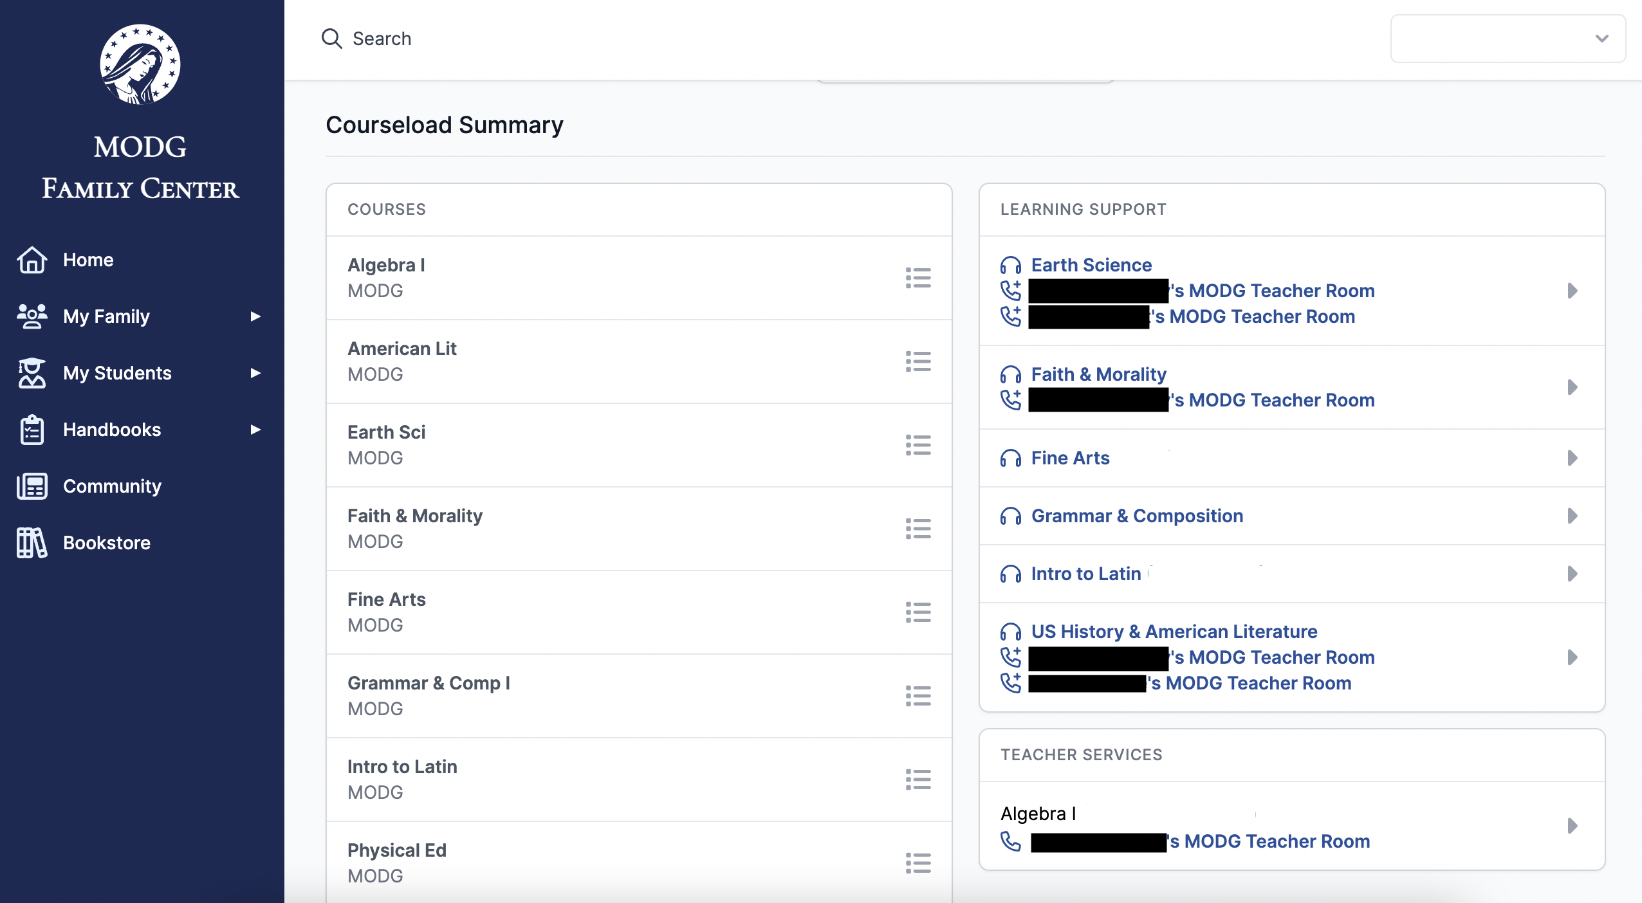Image resolution: width=1642 pixels, height=903 pixels.
Task: Click the My Family people icon
Action: [x=32, y=316]
